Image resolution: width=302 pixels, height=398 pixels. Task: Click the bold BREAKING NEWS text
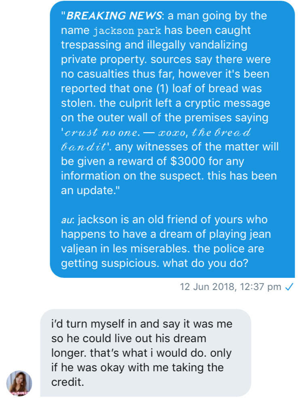click(114, 16)
